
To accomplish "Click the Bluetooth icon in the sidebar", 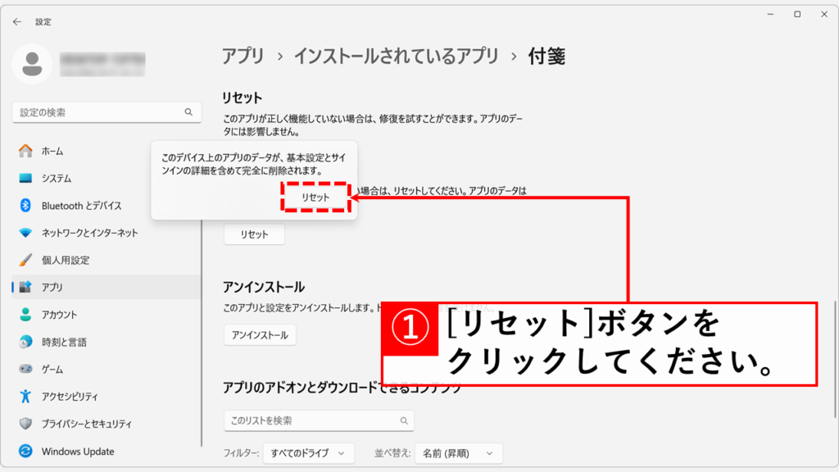I will [25, 206].
